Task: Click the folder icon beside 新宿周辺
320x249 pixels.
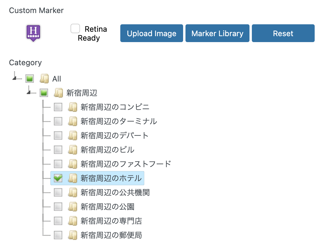Action: pyautogui.click(x=59, y=93)
